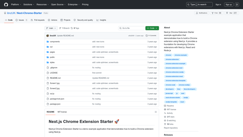Click the eye icon next to 2 watching
This screenshot has width=243, height=137.
coord(165,121)
